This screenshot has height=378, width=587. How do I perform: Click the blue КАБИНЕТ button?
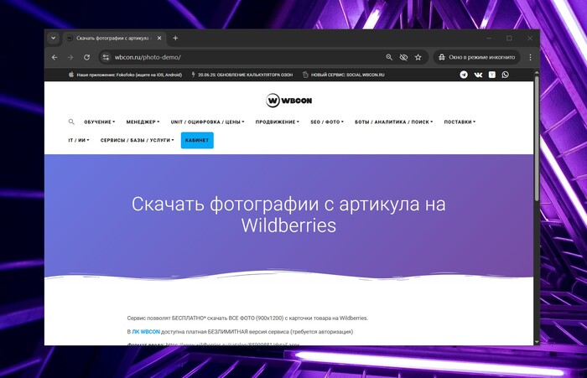[197, 140]
